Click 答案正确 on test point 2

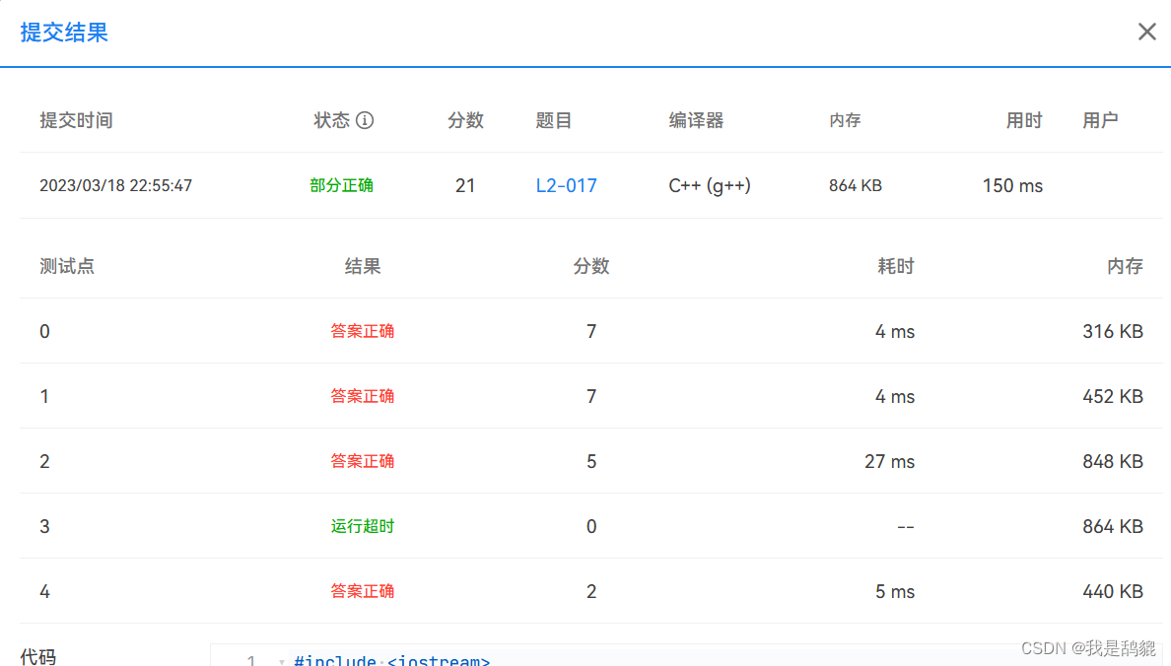pos(363,461)
